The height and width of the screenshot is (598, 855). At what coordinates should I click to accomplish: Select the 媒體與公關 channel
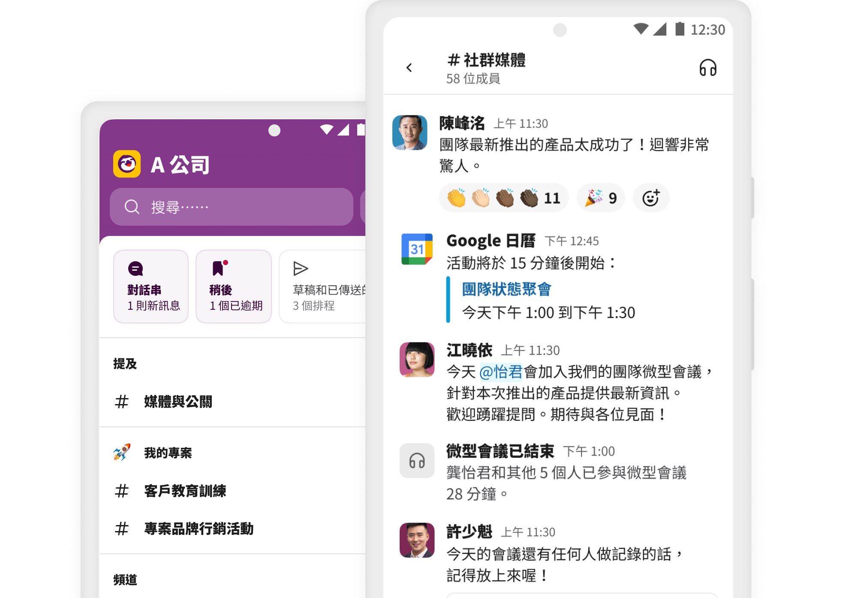tap(178, 402)
